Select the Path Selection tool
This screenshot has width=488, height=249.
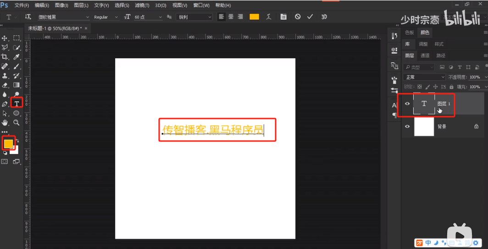click(x=5, y=113)
